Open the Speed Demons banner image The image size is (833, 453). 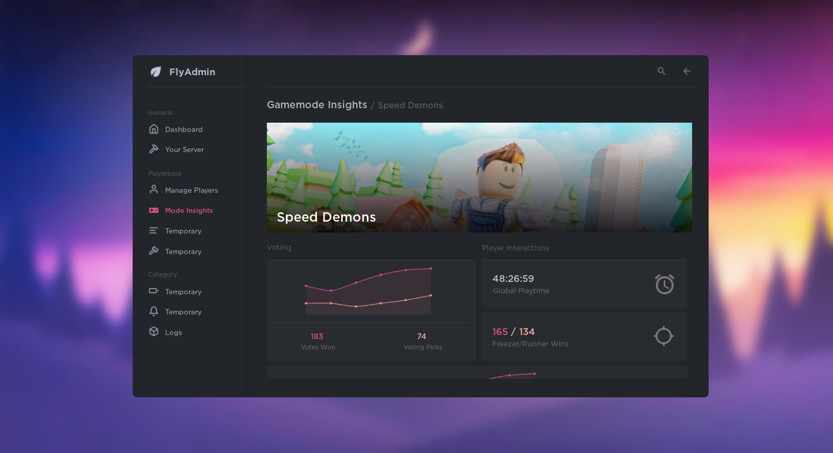point(479,177)
